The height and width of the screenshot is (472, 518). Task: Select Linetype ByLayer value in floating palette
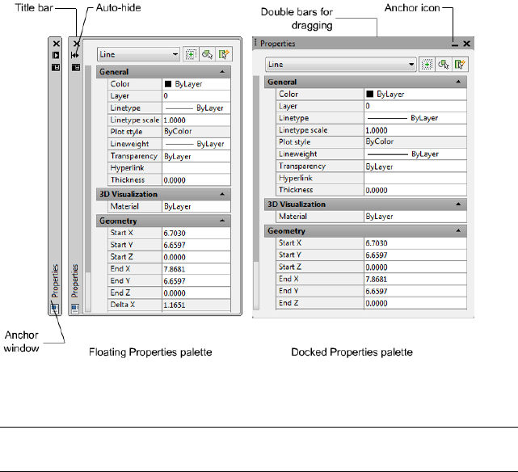click(x=196, y=108)
